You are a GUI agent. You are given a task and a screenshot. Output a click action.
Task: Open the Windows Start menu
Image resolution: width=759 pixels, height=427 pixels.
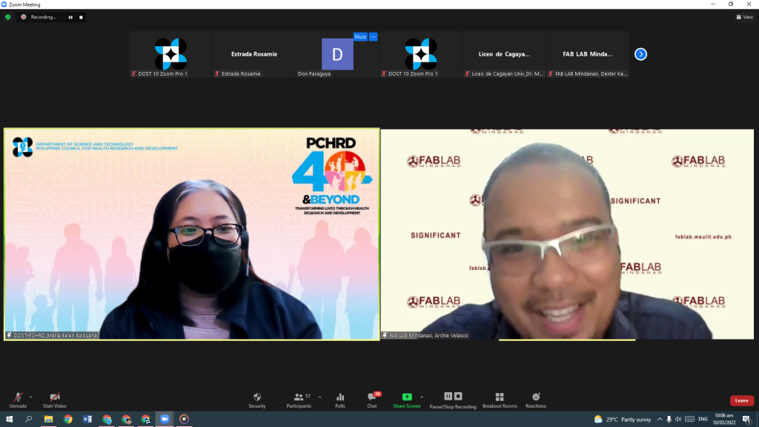pos(9,420)
